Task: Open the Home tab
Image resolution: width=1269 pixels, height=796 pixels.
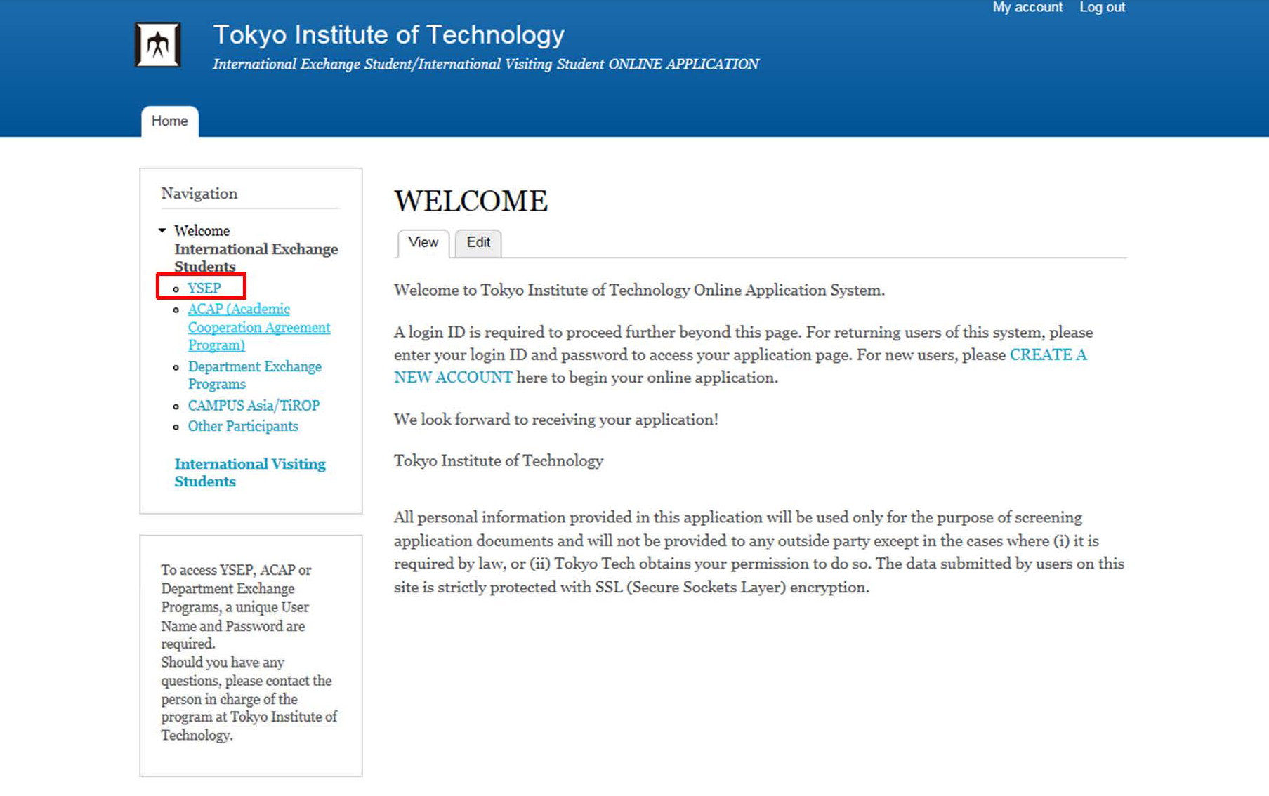Action: (169, 121)
